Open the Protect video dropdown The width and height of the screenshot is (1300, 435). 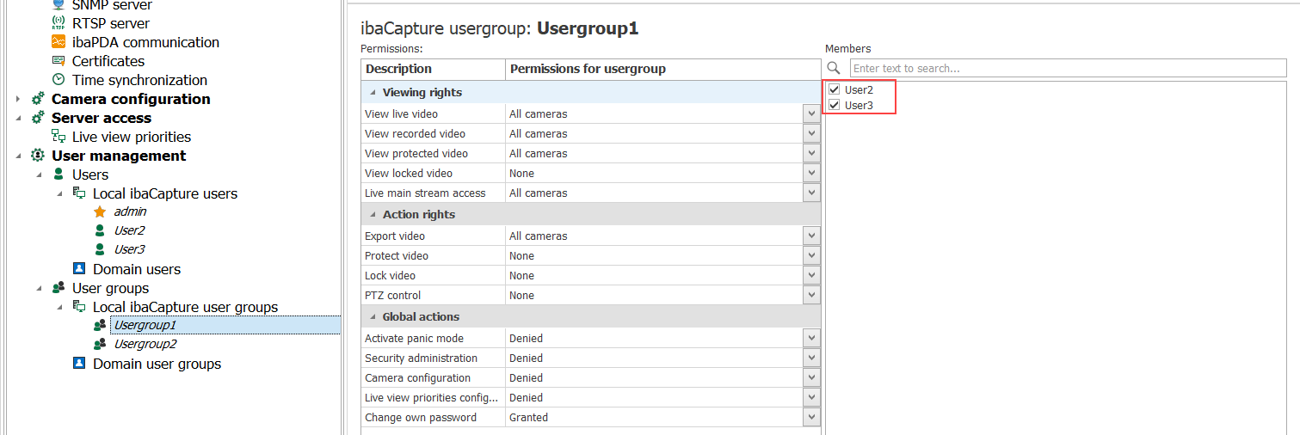point(811,255)
